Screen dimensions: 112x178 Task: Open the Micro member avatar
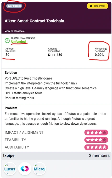click(40, 169)
